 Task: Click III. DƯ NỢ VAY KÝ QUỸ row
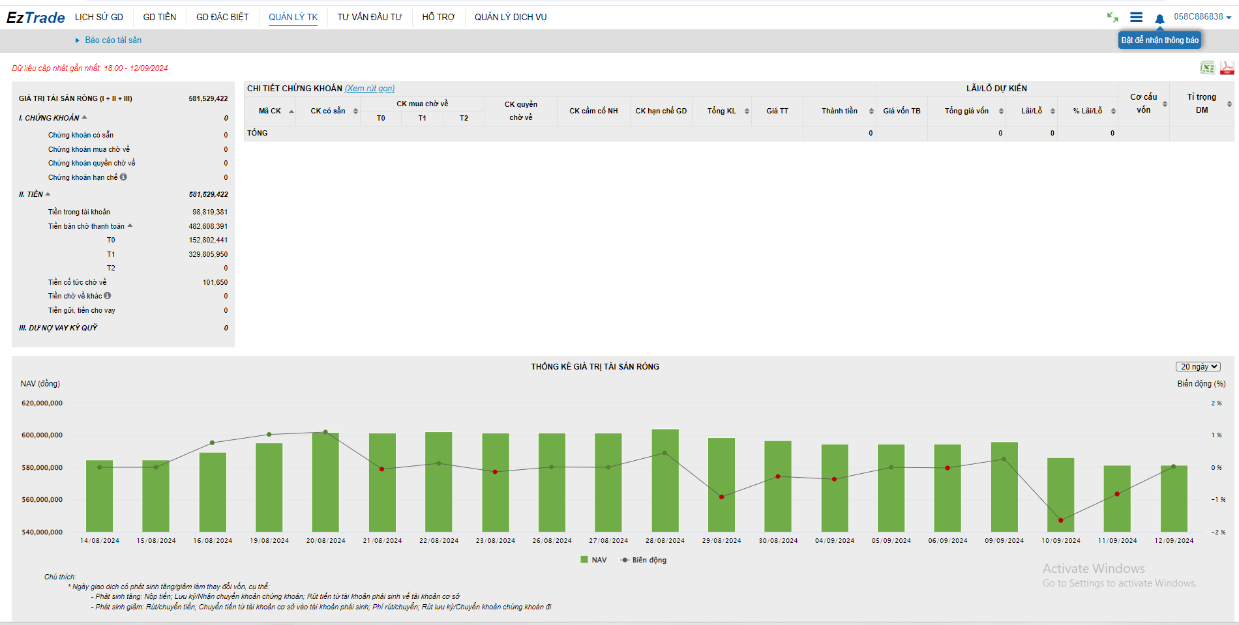click(x=124, y=328)
